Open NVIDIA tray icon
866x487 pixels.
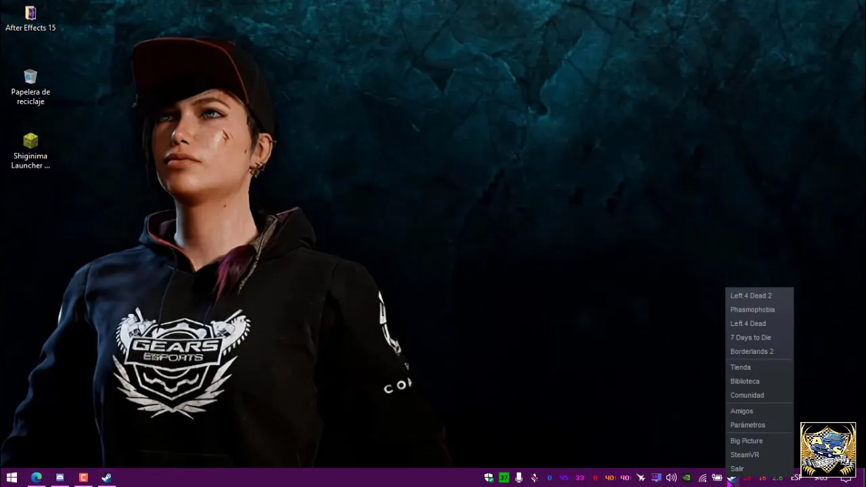click(687, 478)
